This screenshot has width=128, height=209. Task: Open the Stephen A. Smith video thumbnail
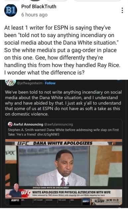(x=64, y=172)
